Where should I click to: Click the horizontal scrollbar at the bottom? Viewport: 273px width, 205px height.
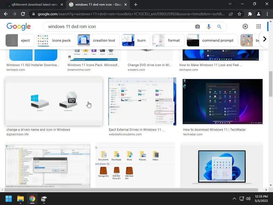[131, 190]
